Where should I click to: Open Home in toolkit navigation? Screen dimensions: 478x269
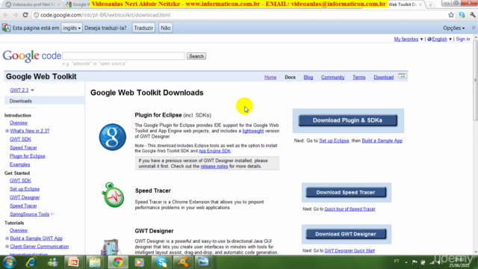coord(270,78)
